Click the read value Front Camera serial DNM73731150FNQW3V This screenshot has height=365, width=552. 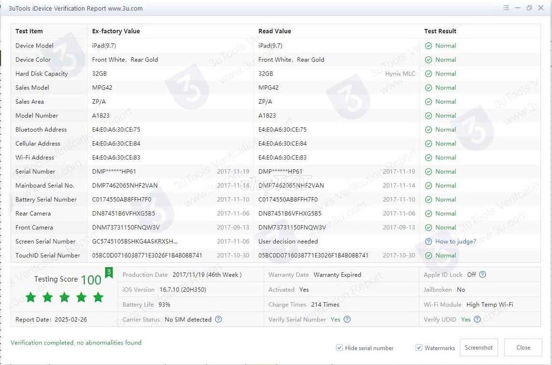coord(292,228)
